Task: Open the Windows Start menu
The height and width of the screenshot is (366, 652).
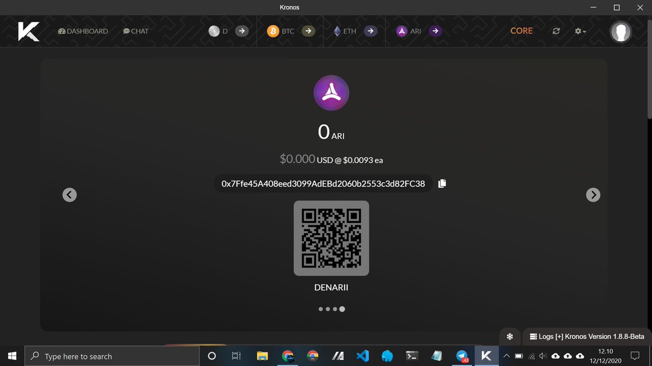Action: point(12,356)
